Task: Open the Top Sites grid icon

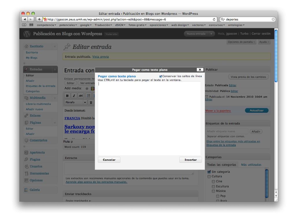Action: click(x=31, y=25)
